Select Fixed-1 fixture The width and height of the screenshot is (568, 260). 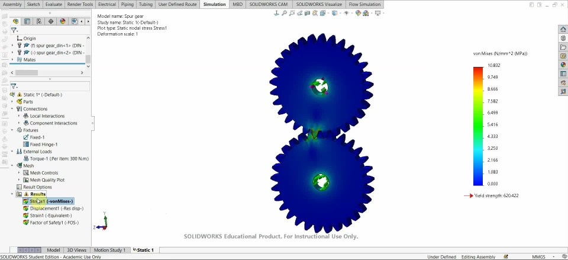coord(33,137)
